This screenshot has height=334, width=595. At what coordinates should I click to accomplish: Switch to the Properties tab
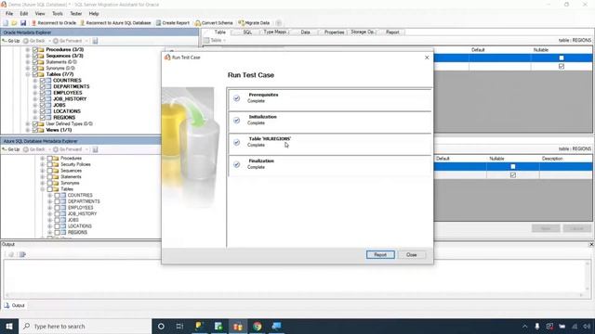334,32
